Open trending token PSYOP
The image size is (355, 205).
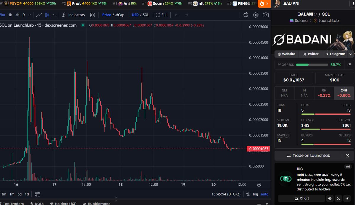tap(28, 4)
